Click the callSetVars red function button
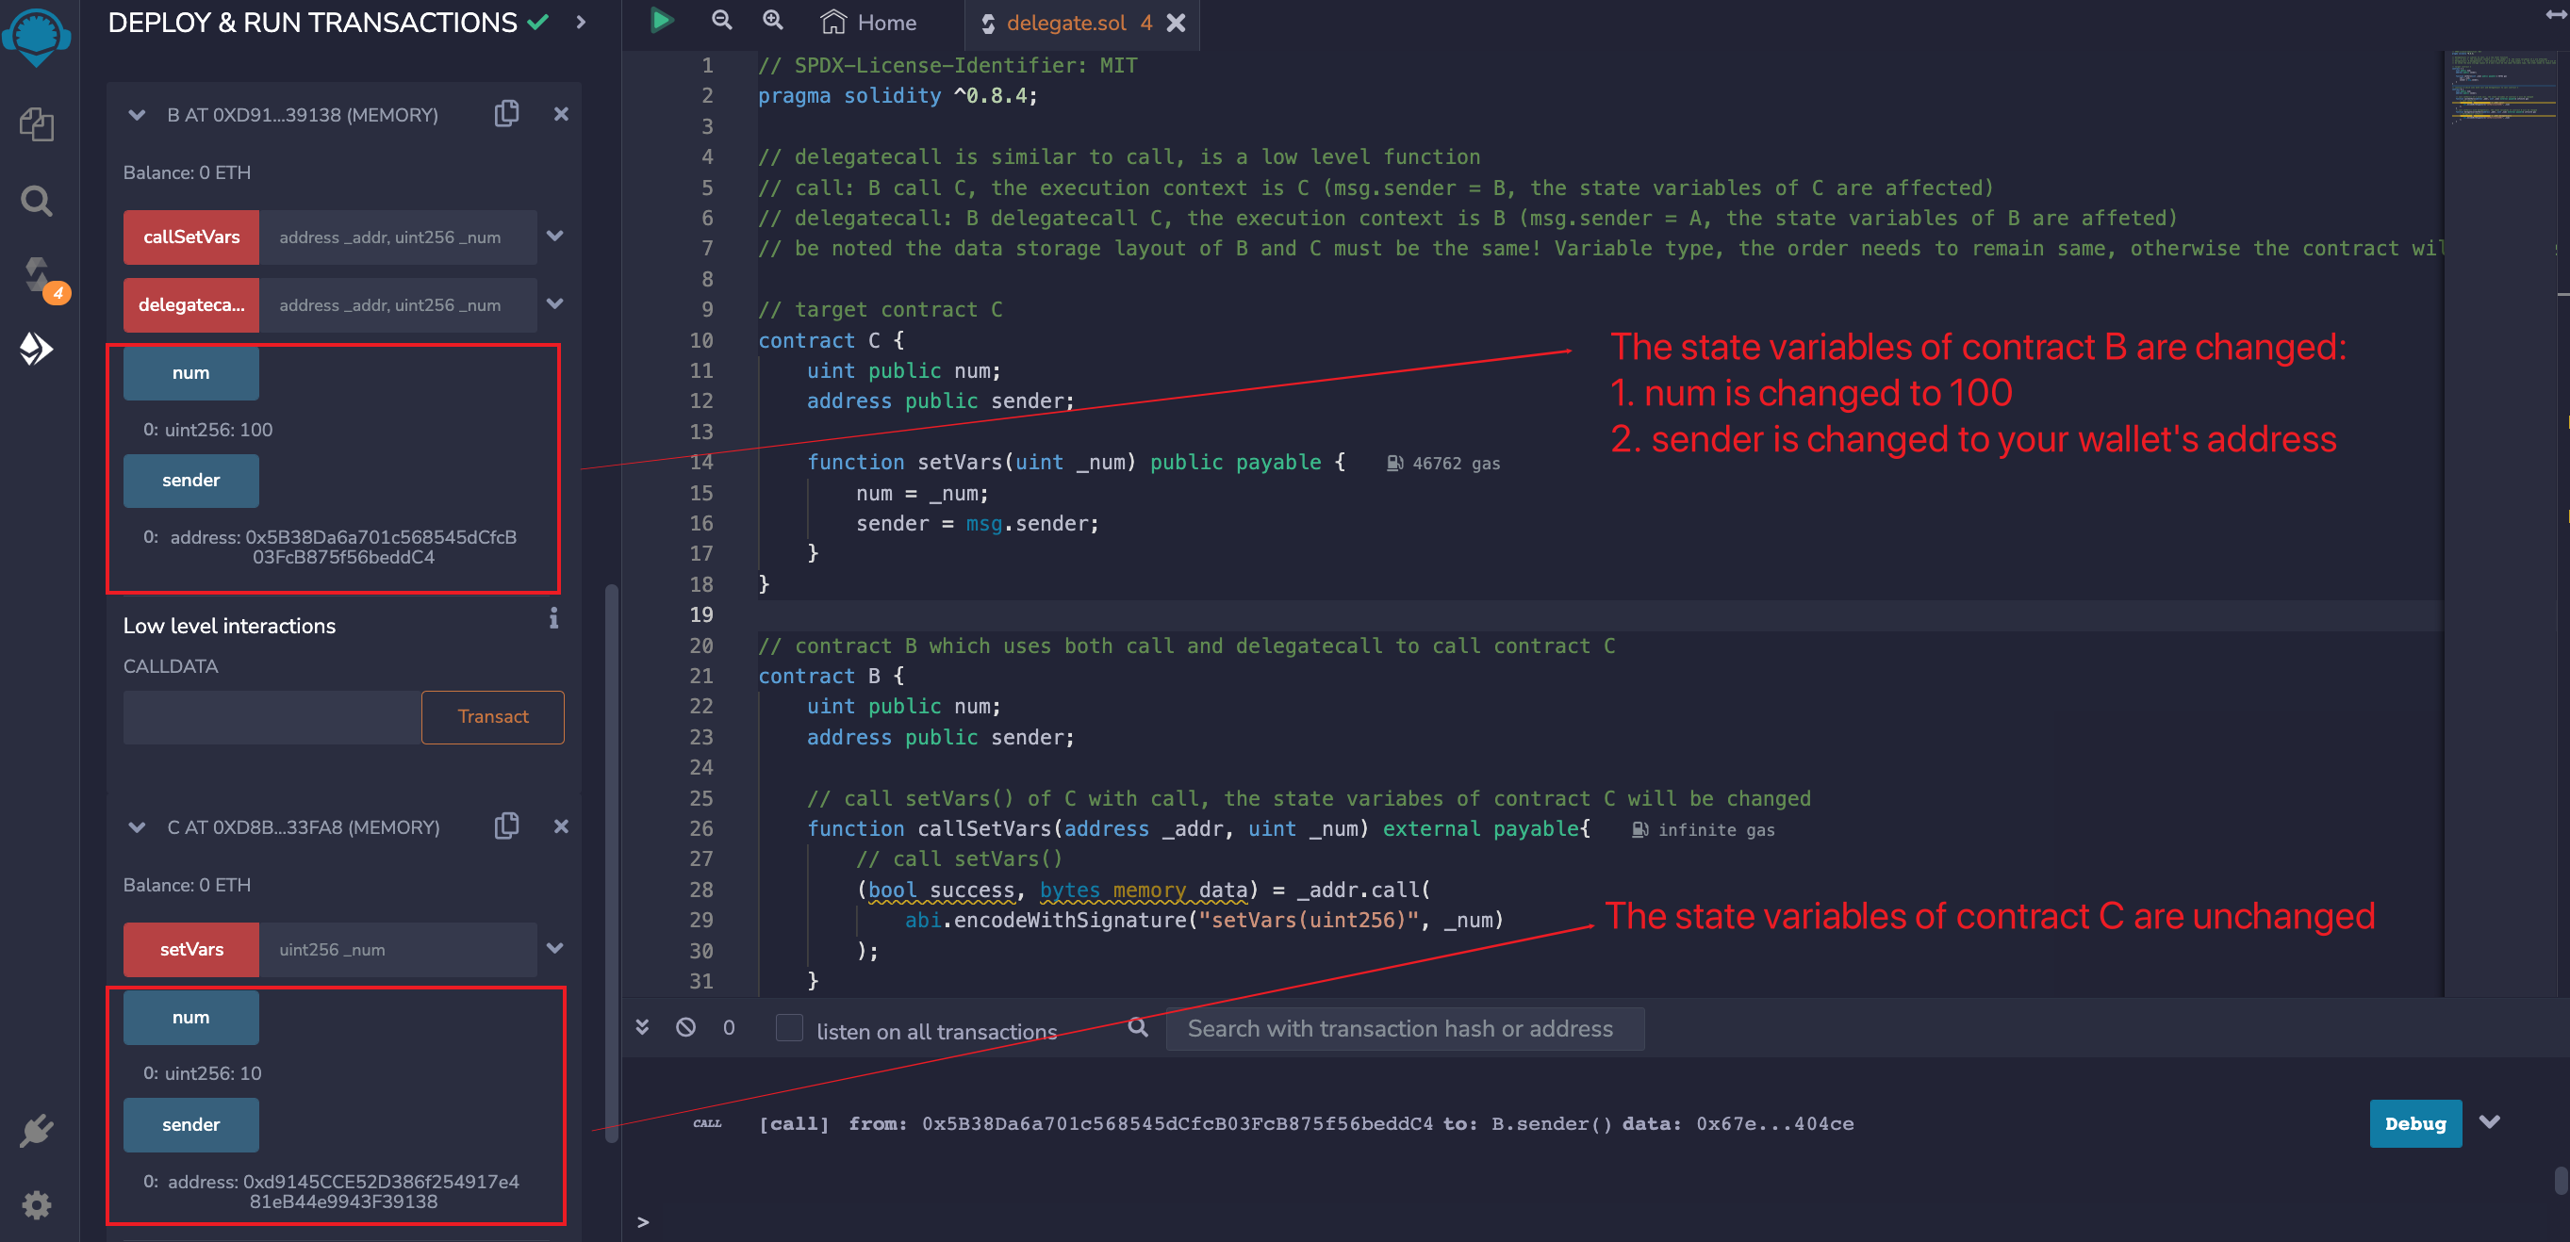Viewport: 2570px width, 1242px height. click(x=191, y=236)
